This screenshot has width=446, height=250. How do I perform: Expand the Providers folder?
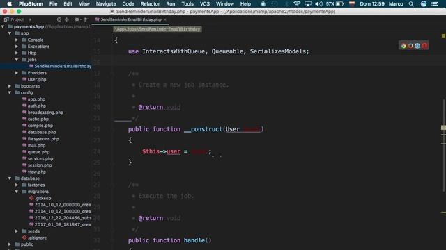[17, 73]
